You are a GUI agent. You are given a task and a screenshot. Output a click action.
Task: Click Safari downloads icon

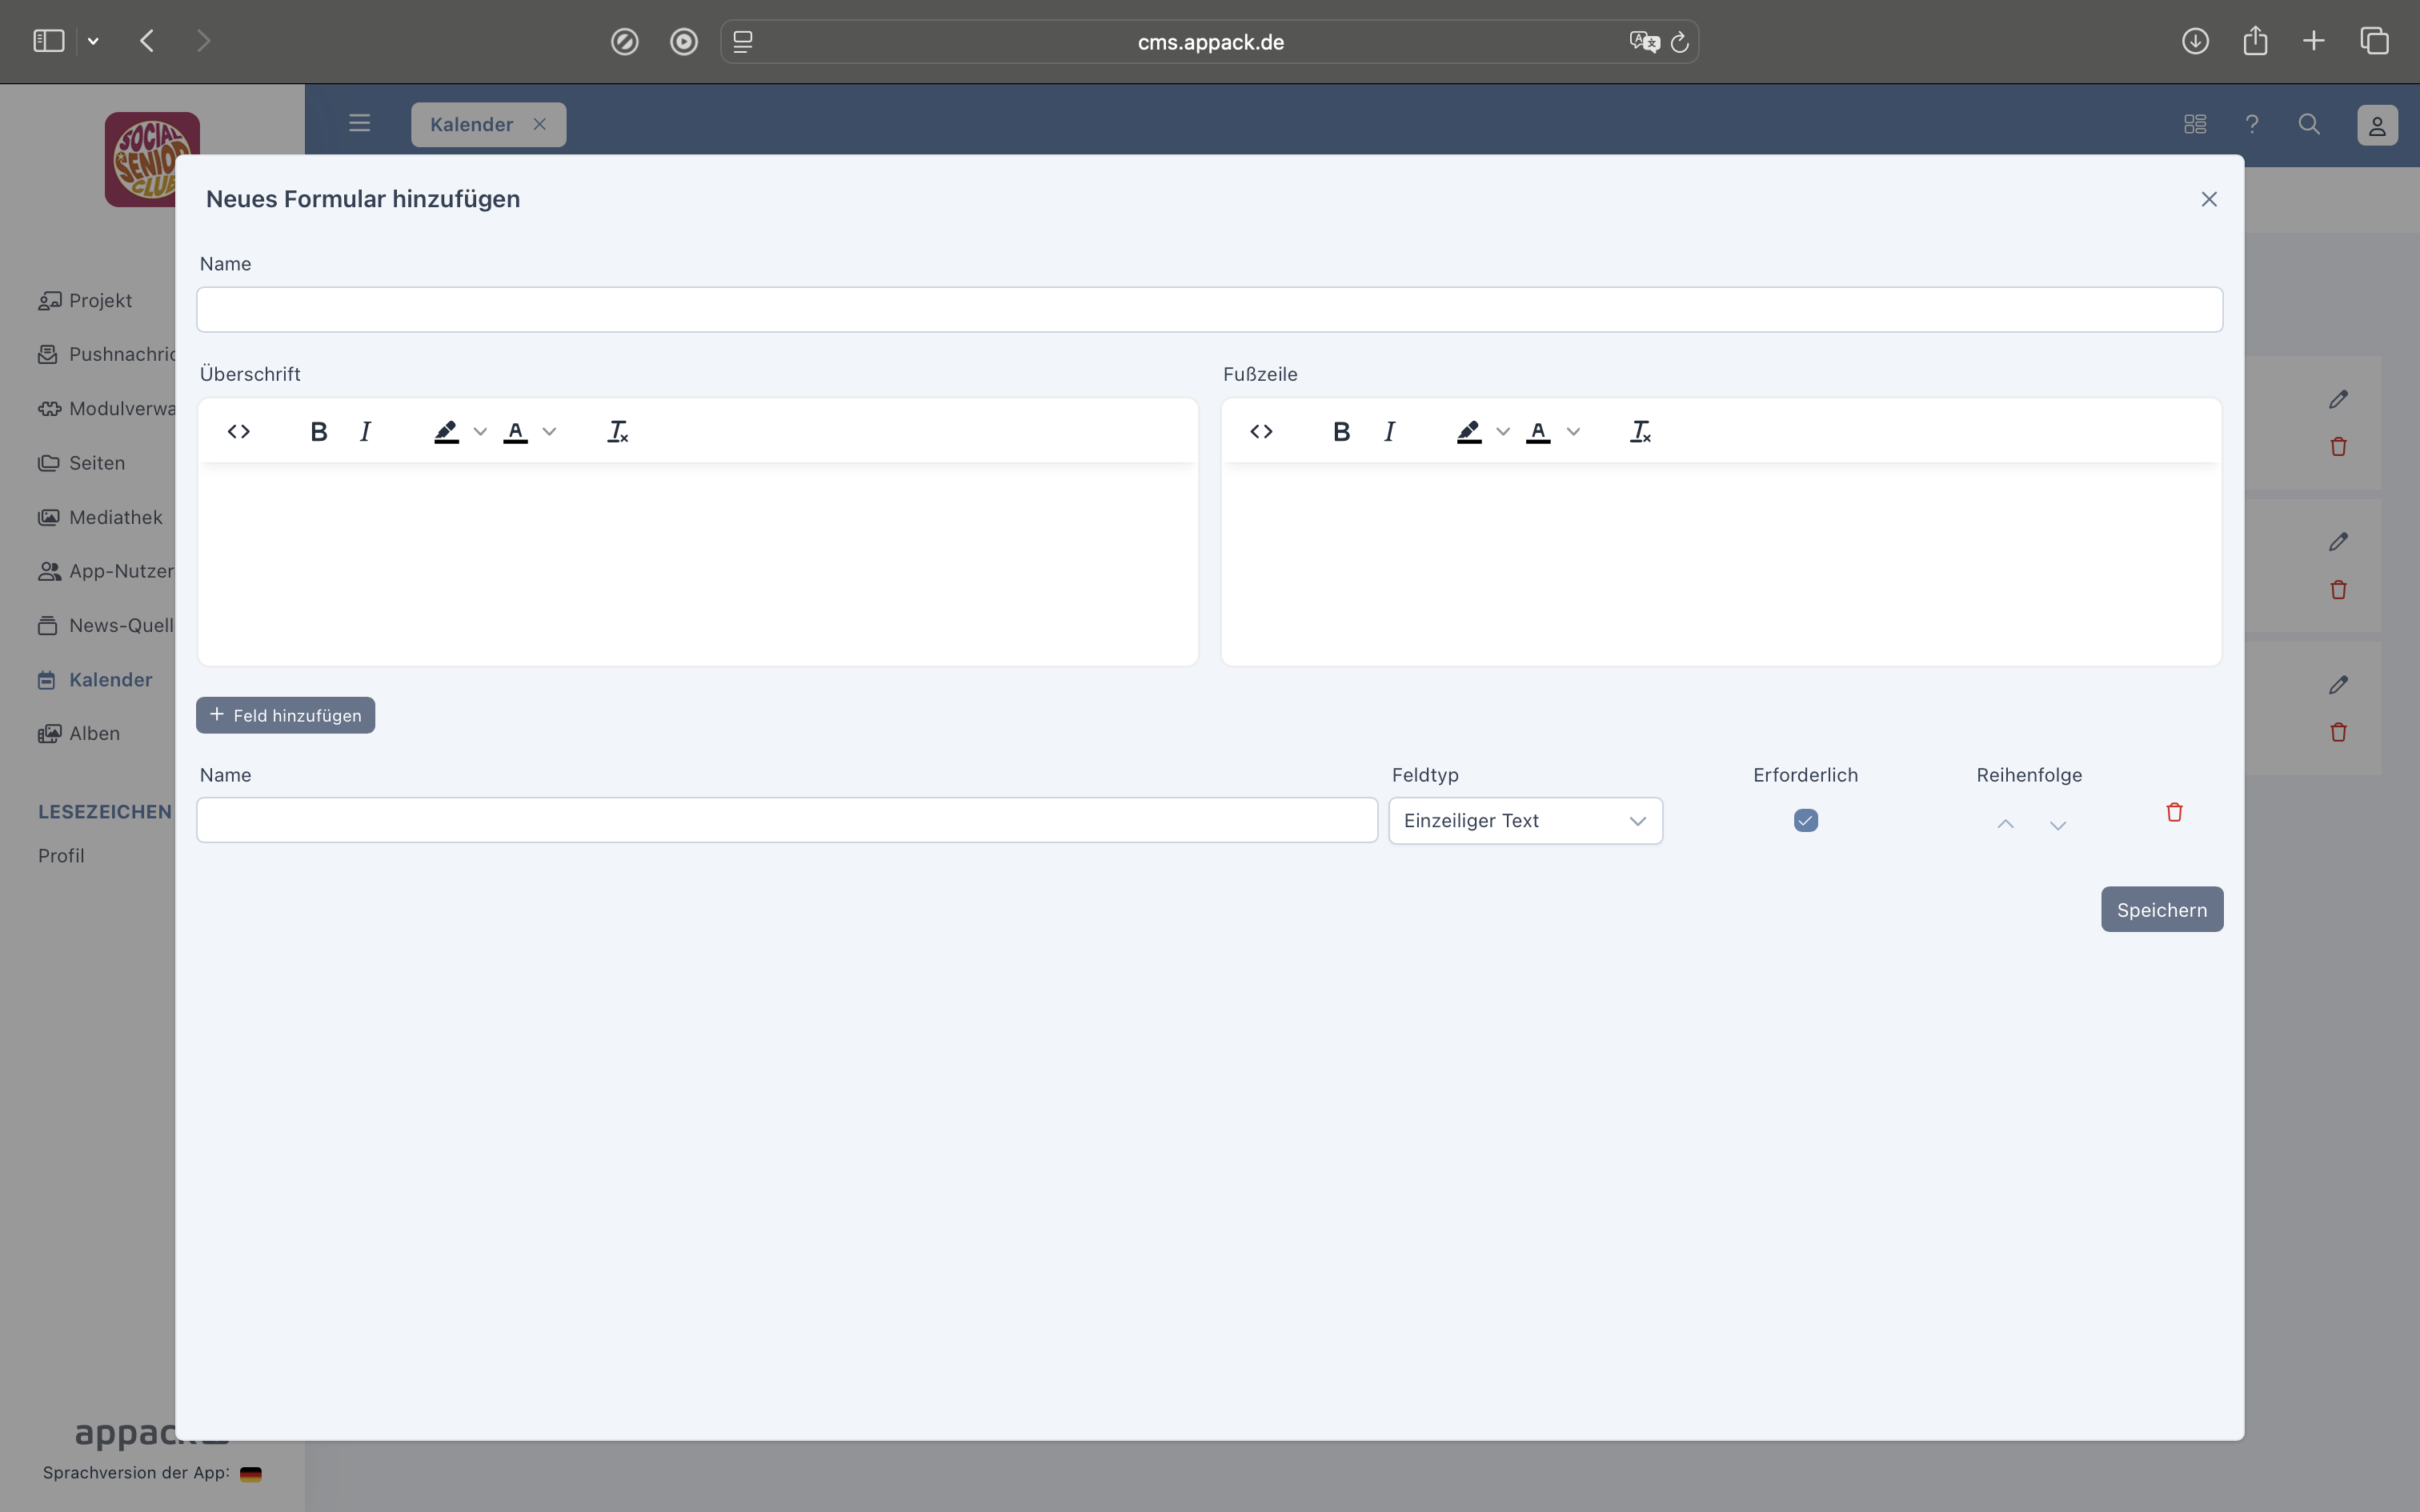(x=2195, y=41)
